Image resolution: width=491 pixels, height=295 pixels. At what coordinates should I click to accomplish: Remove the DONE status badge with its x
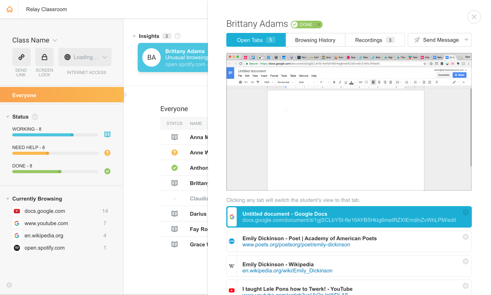(x=318, y=25)
